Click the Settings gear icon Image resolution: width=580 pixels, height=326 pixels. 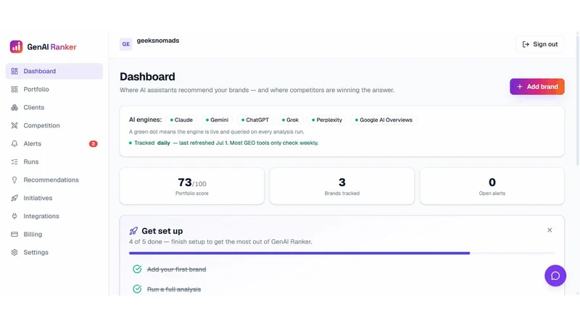[x=14, y=252]
